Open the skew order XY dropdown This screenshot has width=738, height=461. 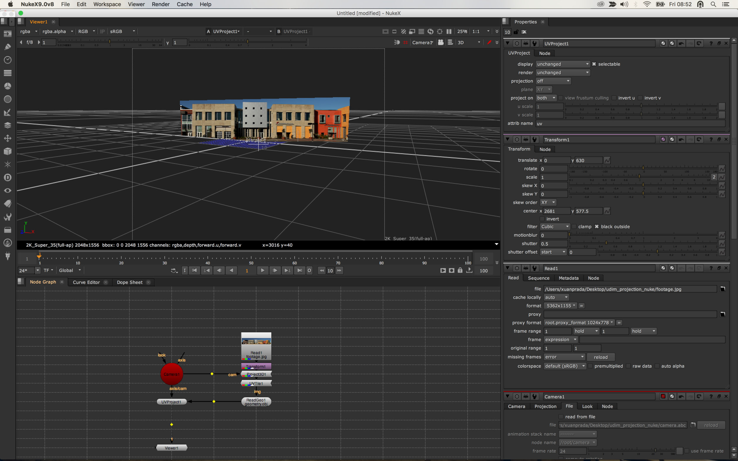point(548,202)
